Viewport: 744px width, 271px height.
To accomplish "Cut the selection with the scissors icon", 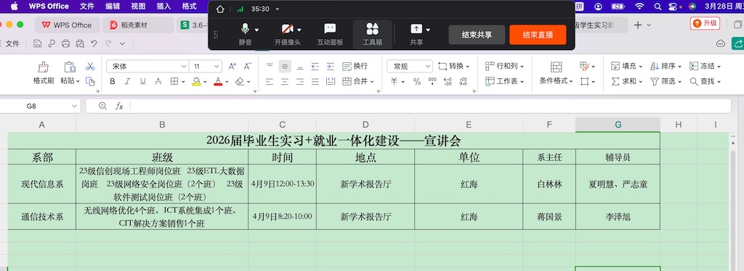I will 90,66.
